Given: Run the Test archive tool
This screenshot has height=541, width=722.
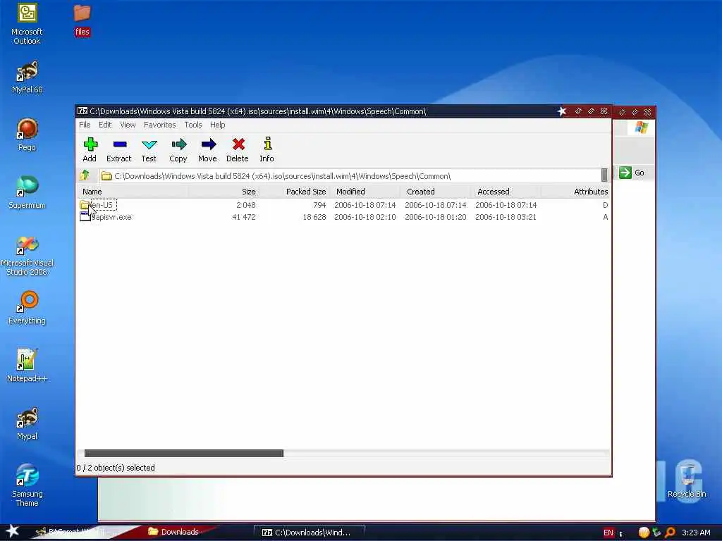Looking at the screenshot, I should (x=149, y=150).
